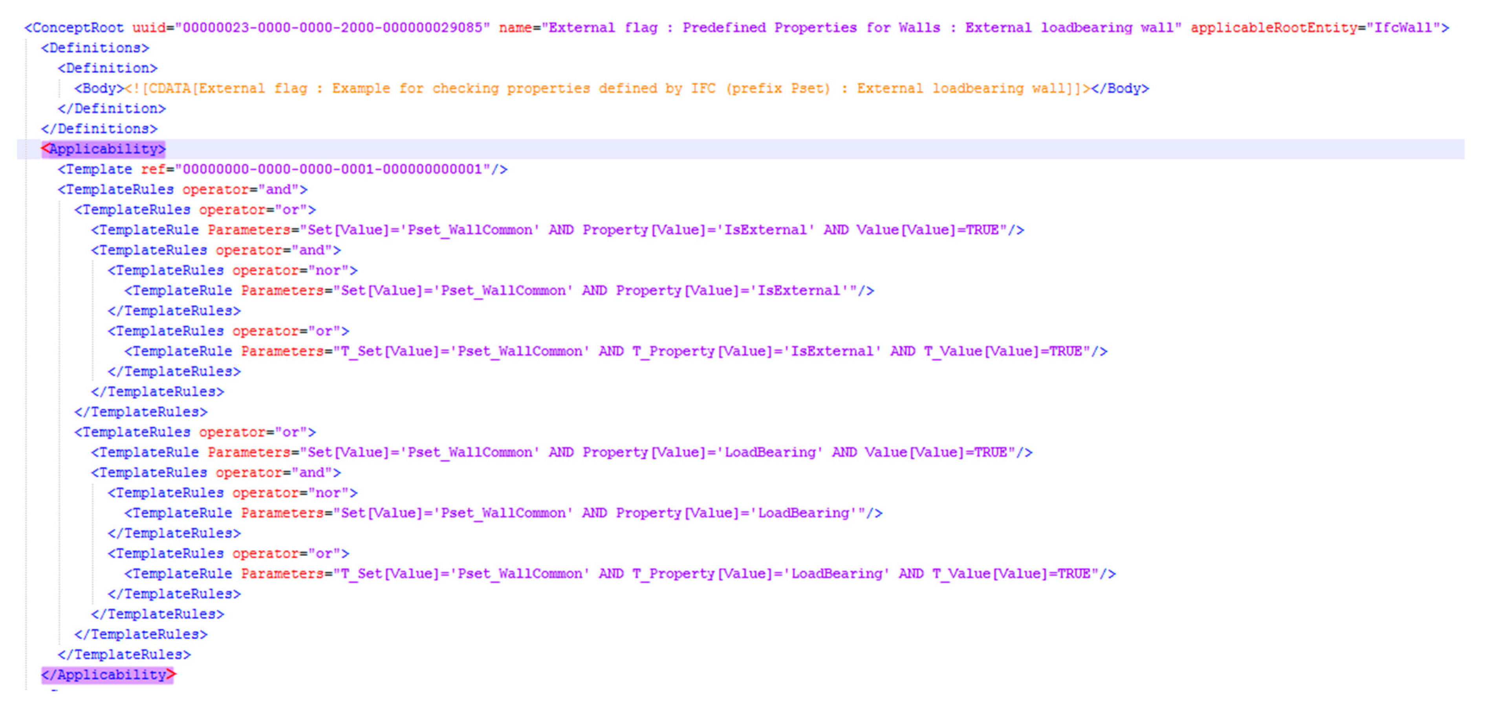Click the ConceptRoot opening tag name
This screenshot has width=1487, height=709.
click(x=77, y=28)
